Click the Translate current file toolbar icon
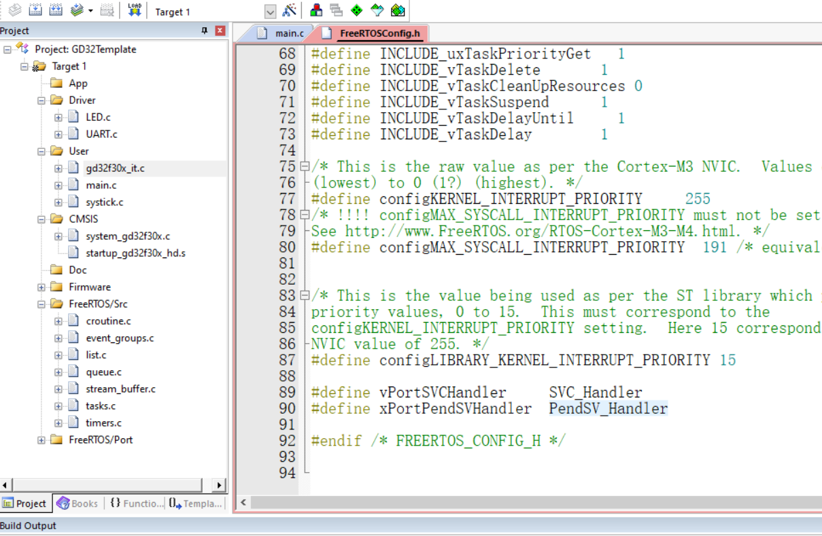This screenshot has width=822, height=536. point(15,10)
